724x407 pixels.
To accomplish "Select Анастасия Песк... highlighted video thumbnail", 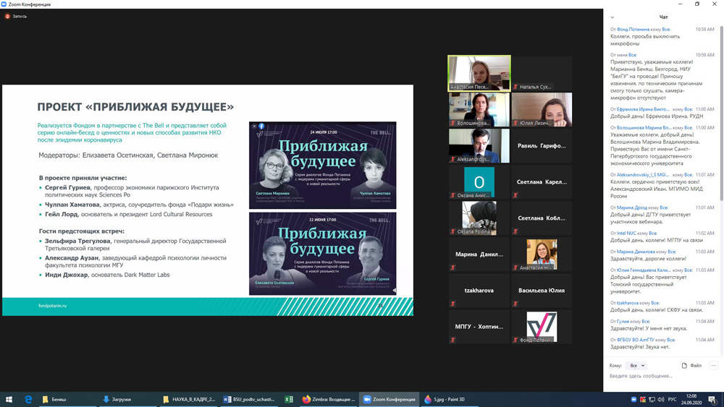I will tap(479, 73).
